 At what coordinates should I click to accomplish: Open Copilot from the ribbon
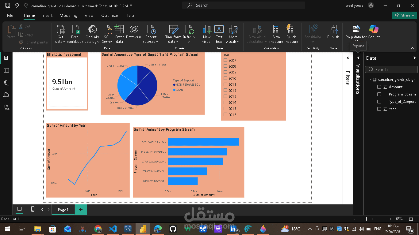point(374,32)
